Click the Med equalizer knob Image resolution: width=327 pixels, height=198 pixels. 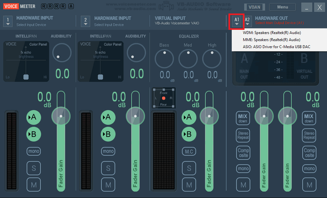point(188,58)
